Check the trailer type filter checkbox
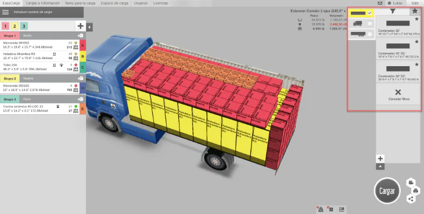 click(369, 34)
